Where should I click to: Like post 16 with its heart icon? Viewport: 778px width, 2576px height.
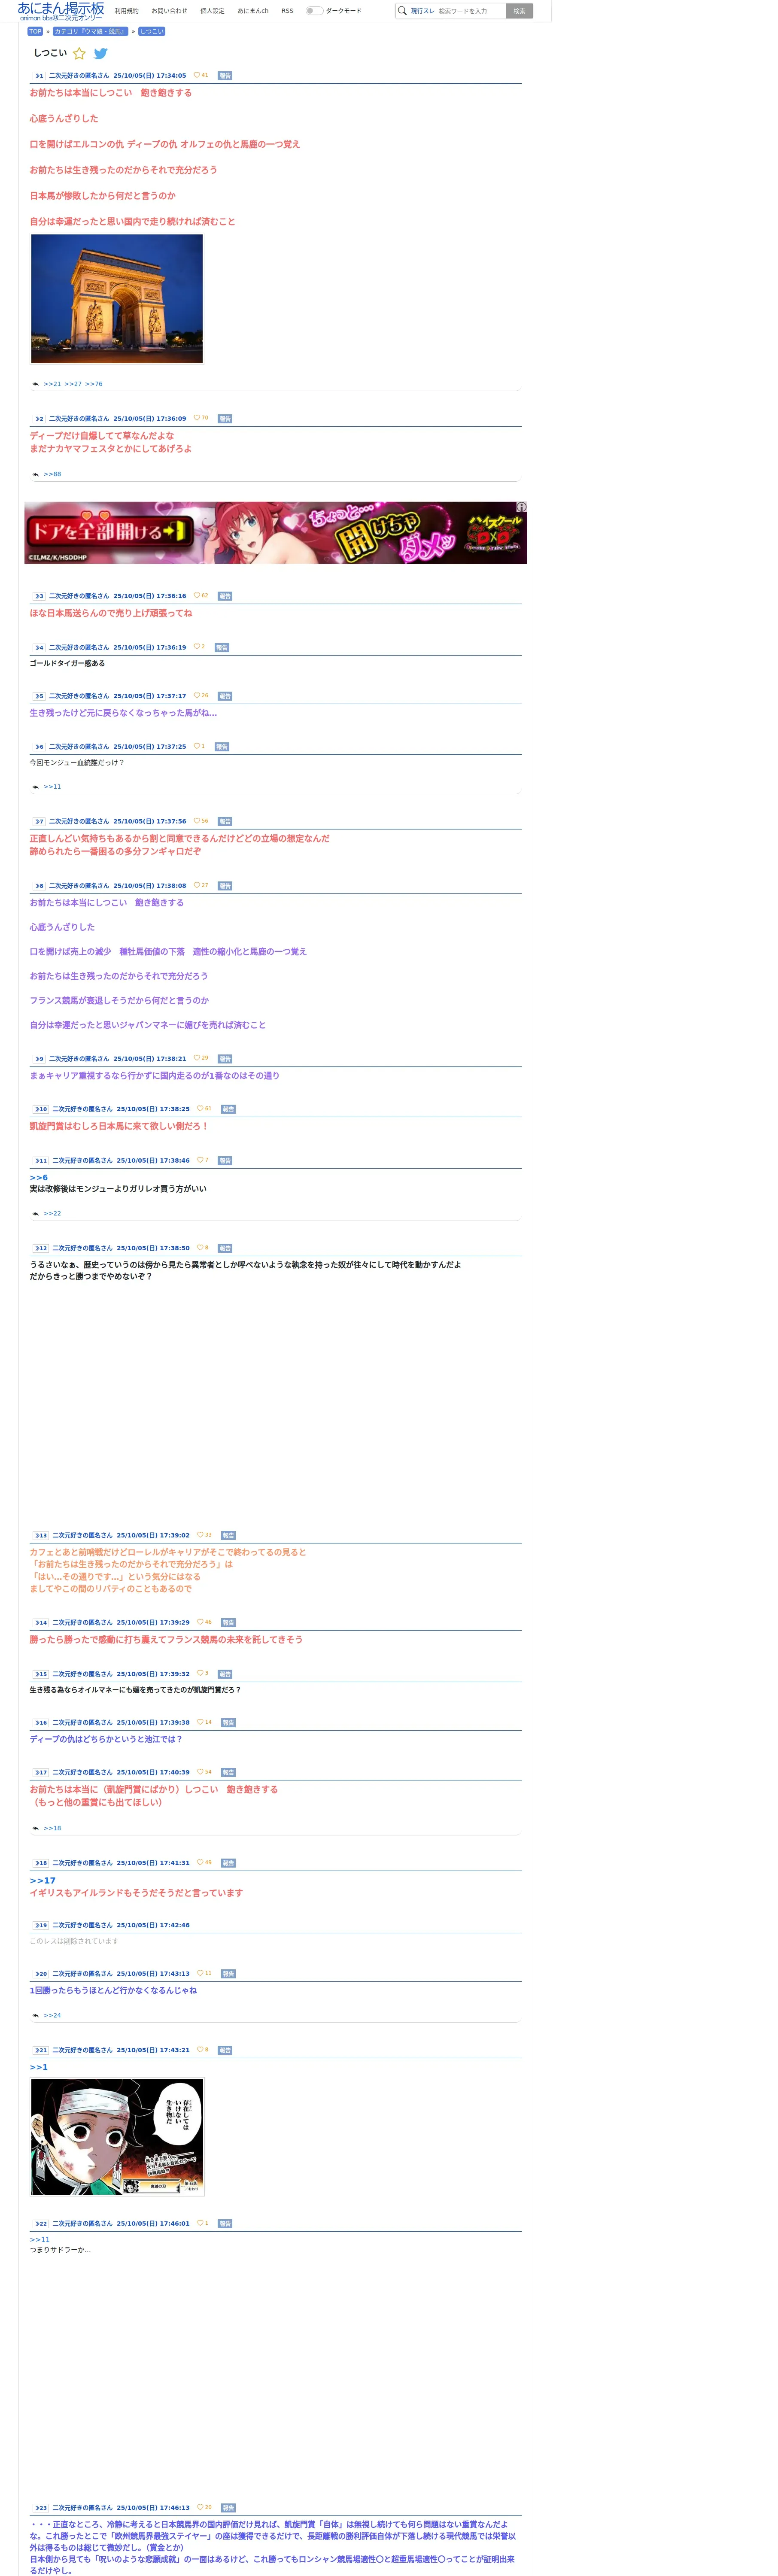(200, 1722)
